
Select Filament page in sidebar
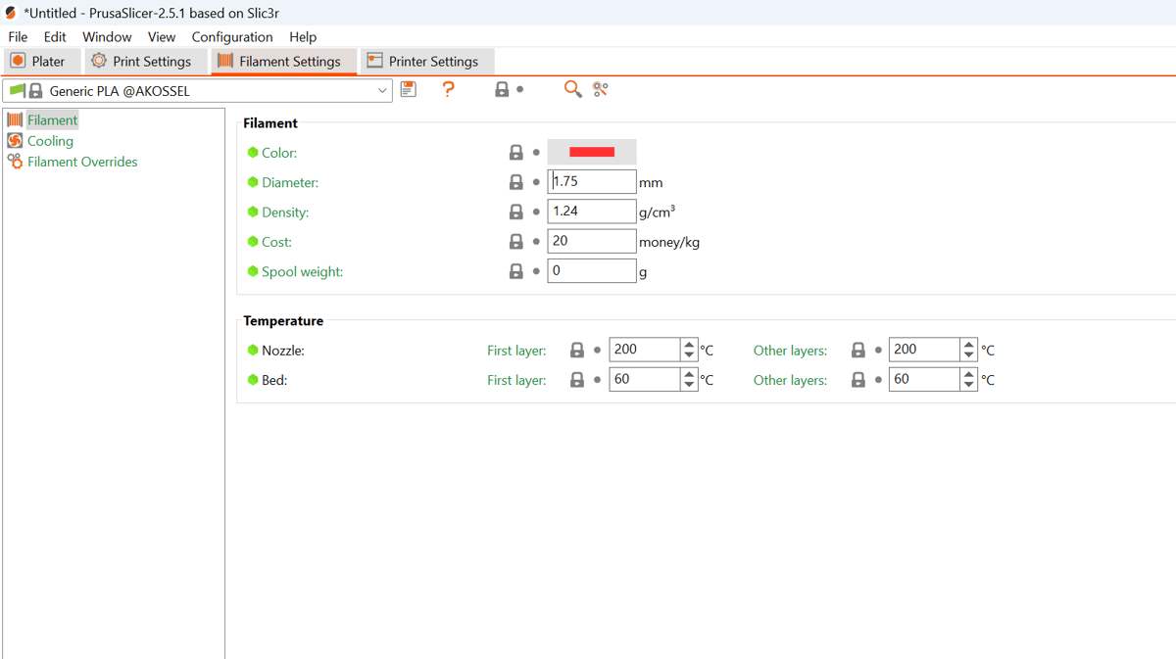52,119
